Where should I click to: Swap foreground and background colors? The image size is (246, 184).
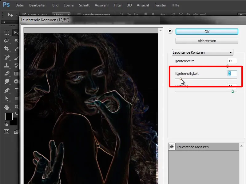coord(16,113)
